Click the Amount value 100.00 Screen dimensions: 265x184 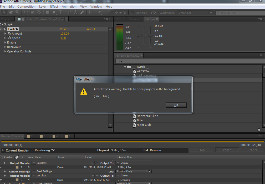pos(65,34)
